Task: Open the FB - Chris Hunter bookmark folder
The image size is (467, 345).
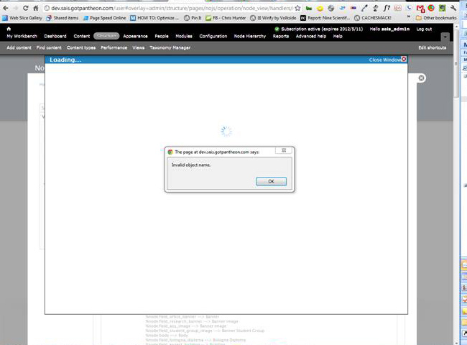Action: pyautogui.click(x=226, y=18)
